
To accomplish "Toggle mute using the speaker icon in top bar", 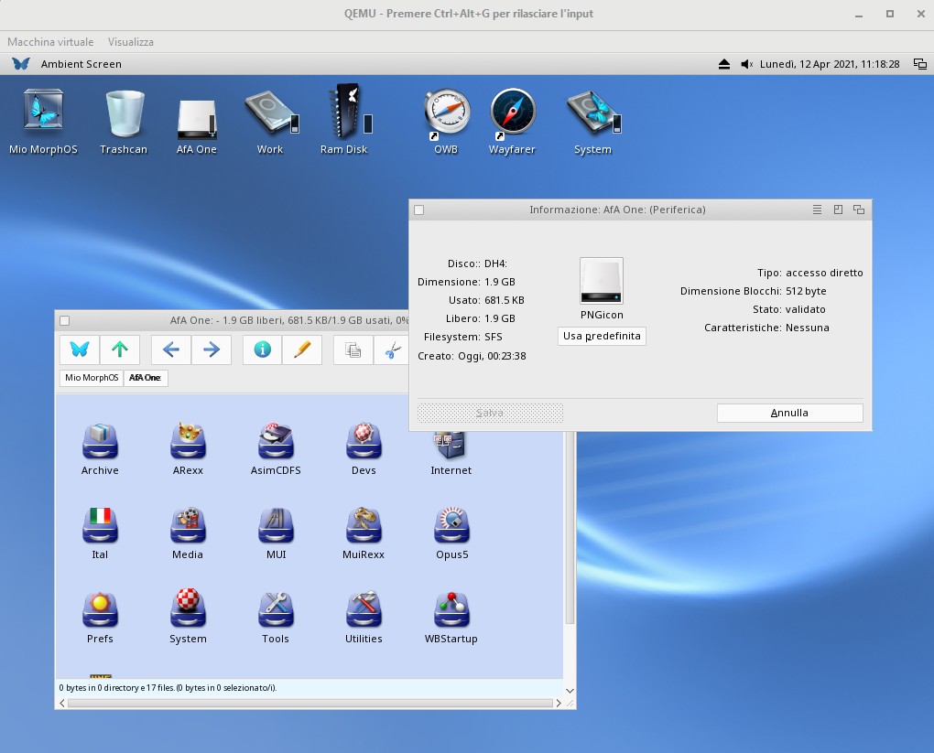I will [x=746, y=64].
